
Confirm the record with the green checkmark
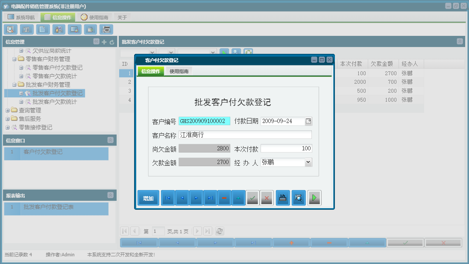252,197
